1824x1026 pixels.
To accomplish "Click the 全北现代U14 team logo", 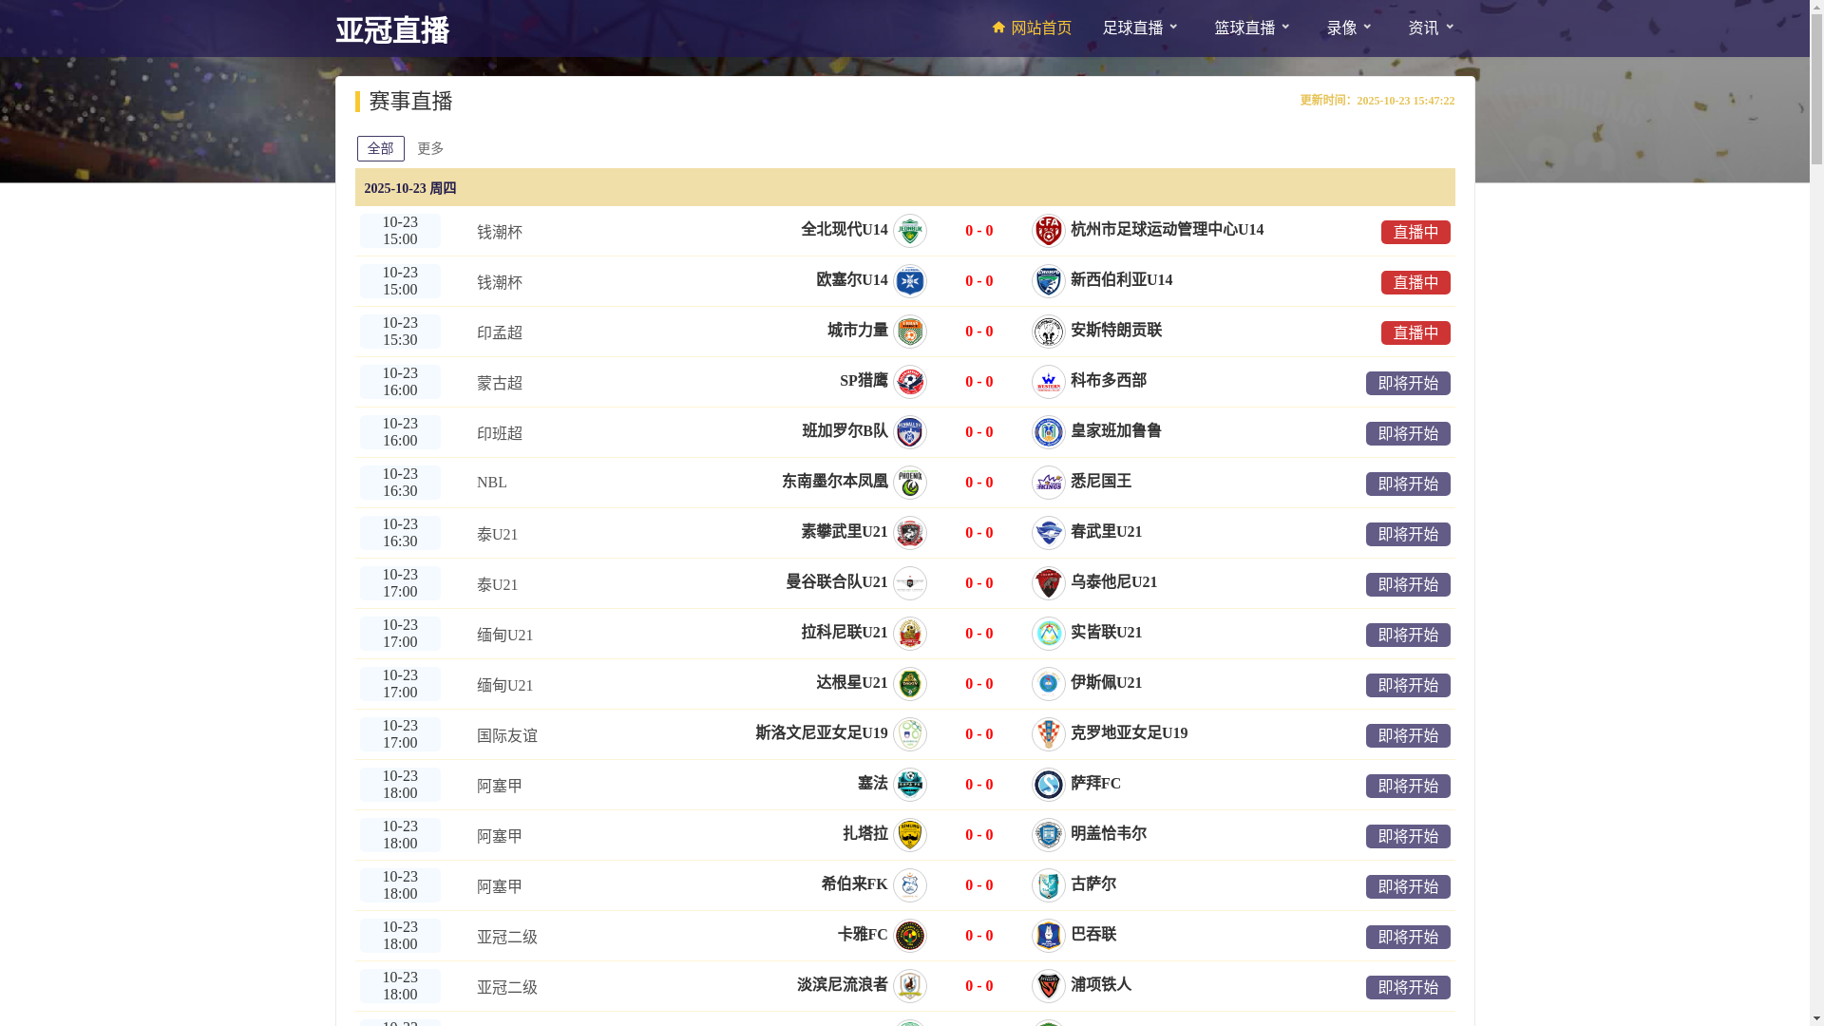I will [910, 231].
